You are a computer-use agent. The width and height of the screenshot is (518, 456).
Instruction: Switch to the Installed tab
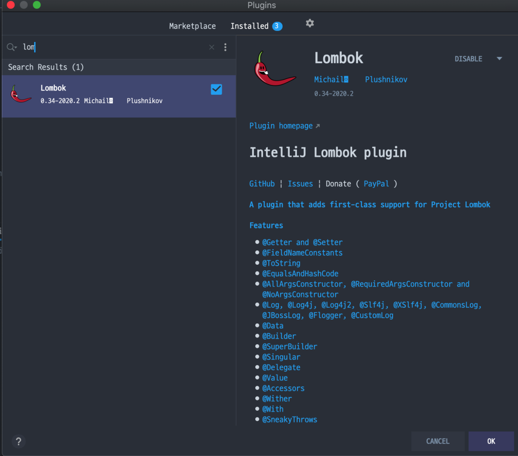click(249, 26)
